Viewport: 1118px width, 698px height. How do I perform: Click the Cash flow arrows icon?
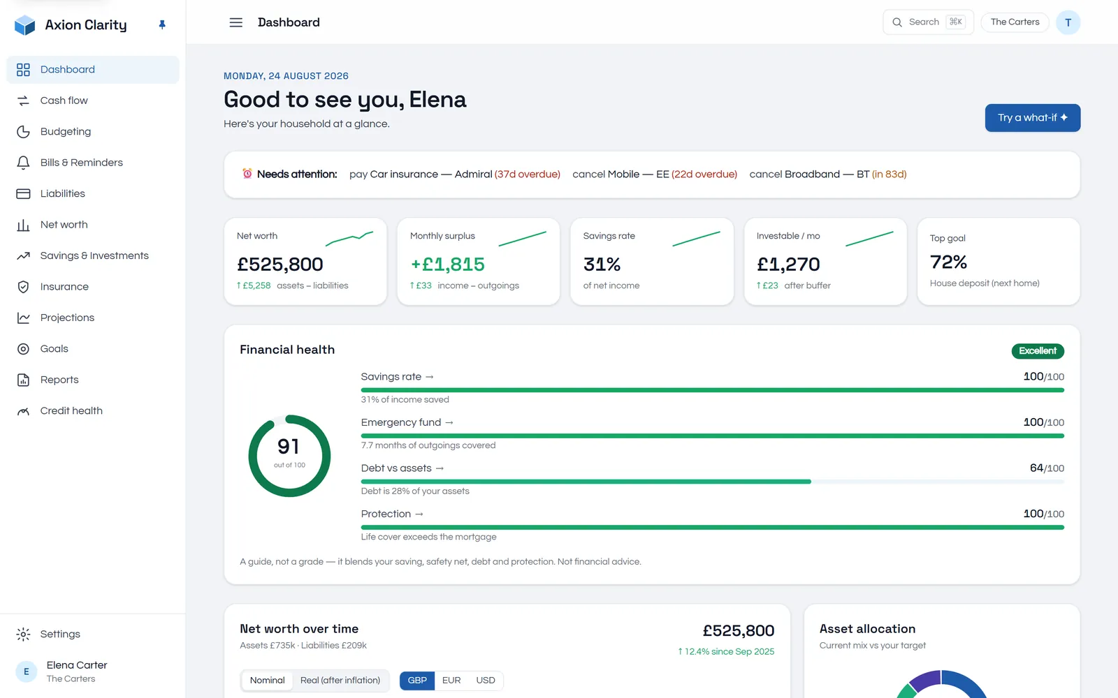point(23,101)
